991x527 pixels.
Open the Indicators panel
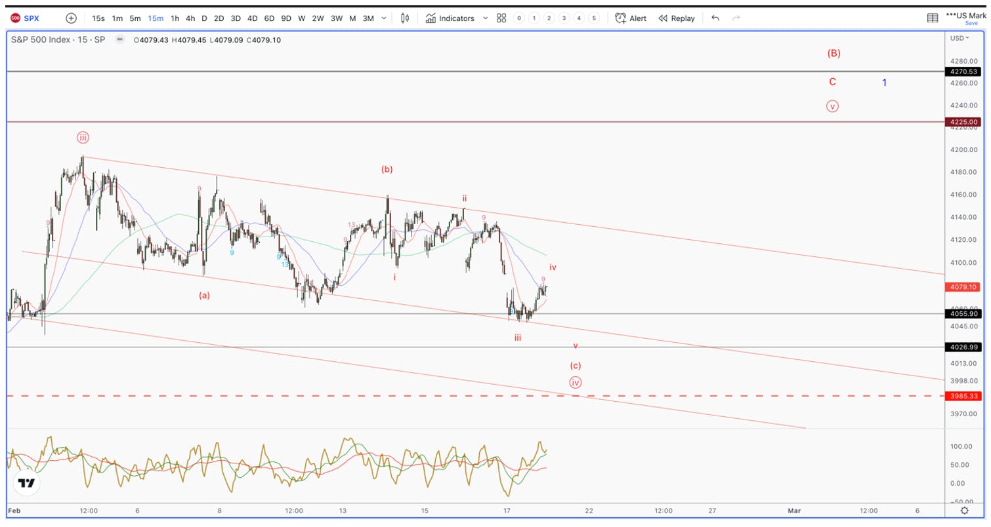450,18
